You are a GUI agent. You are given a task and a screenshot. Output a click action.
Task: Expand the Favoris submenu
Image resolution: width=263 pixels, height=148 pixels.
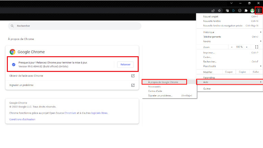tap(229, 41)
